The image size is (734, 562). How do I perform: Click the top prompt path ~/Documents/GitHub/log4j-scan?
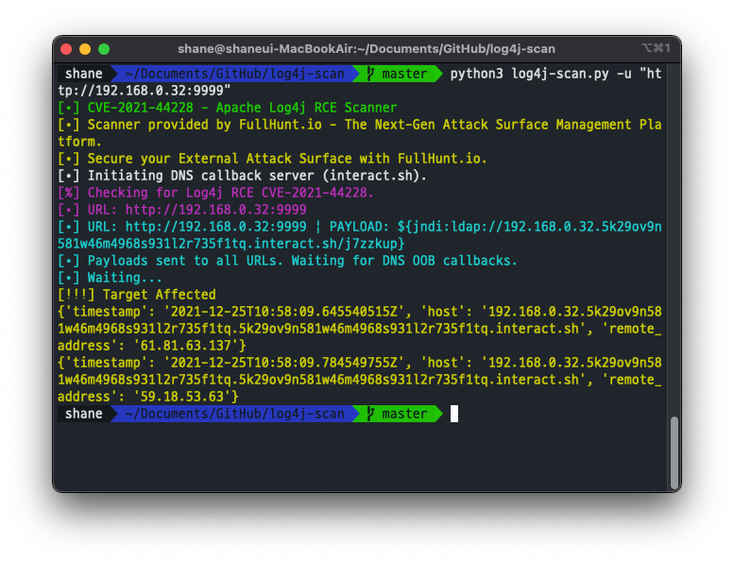234,74
